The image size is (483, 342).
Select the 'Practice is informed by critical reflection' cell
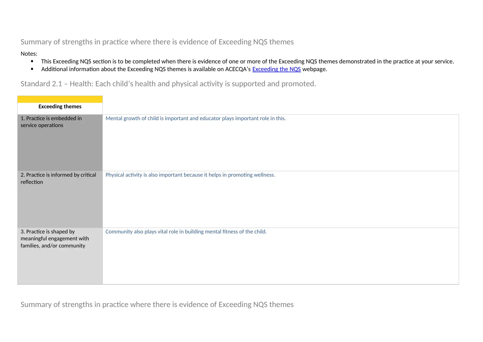tap(60, 200)
